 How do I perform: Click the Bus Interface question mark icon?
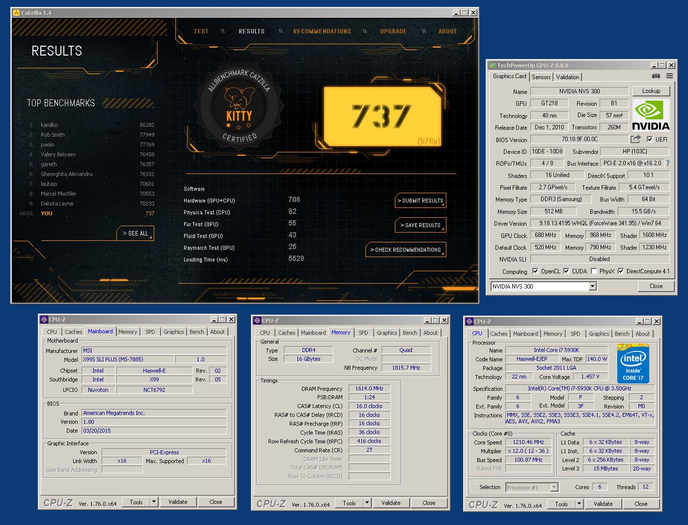pyautogui.click(x=667, y=163)
